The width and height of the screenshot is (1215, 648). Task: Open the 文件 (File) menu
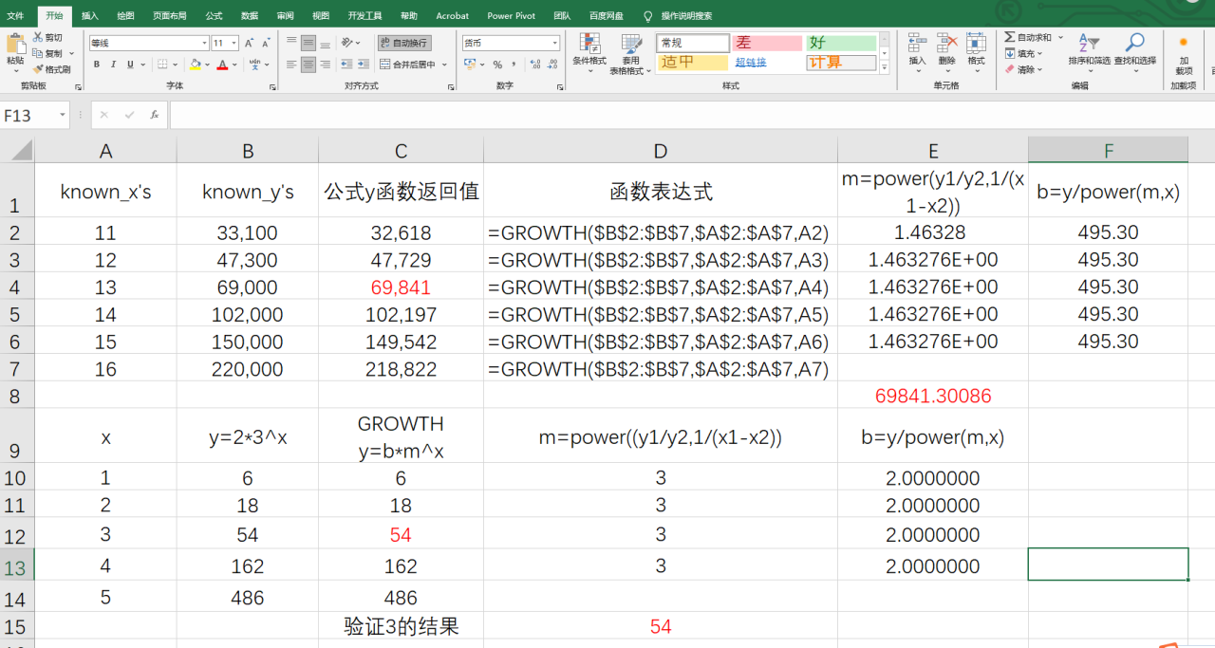[x=16, y=16]
